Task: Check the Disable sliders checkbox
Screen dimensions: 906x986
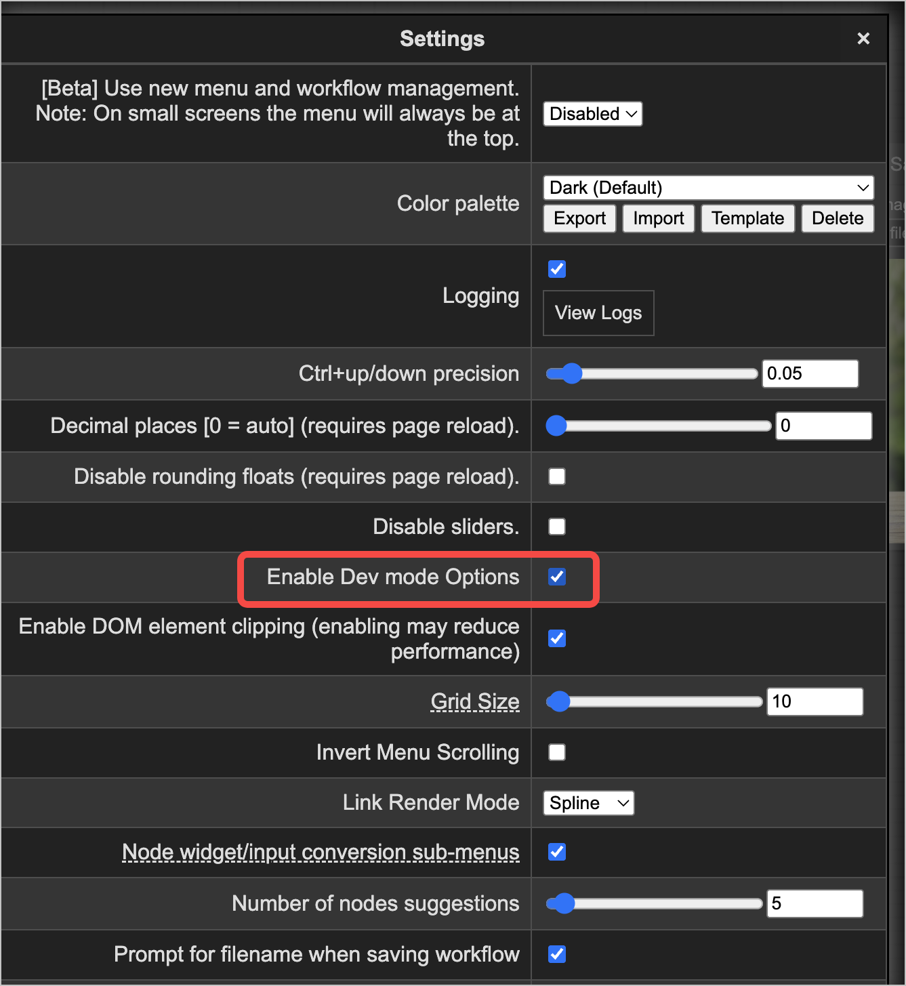Action: (557, 527)
